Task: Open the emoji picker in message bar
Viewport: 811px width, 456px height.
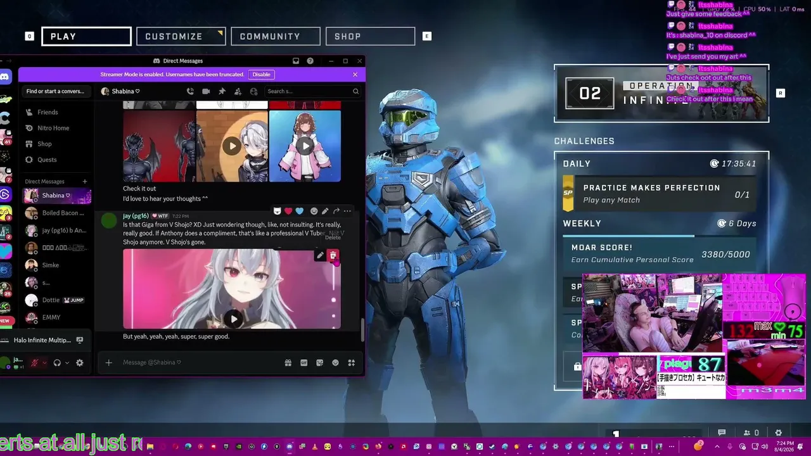Action: pos(335,363)
